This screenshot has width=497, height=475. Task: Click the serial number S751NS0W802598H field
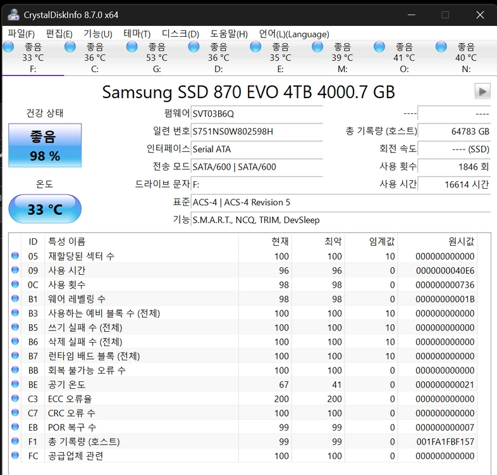coord(257,132)
